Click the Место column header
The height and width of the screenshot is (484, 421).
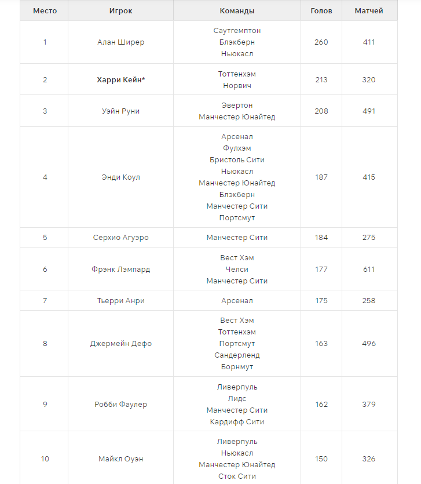[x=45, y=11]
